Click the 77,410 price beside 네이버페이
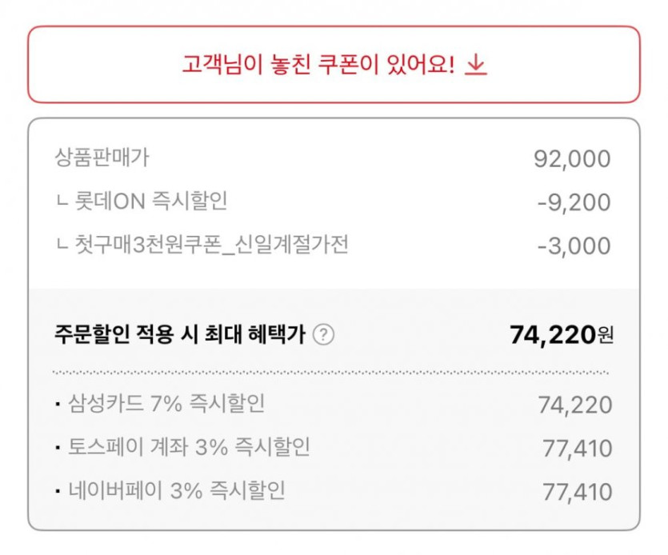 click(576, 492)
